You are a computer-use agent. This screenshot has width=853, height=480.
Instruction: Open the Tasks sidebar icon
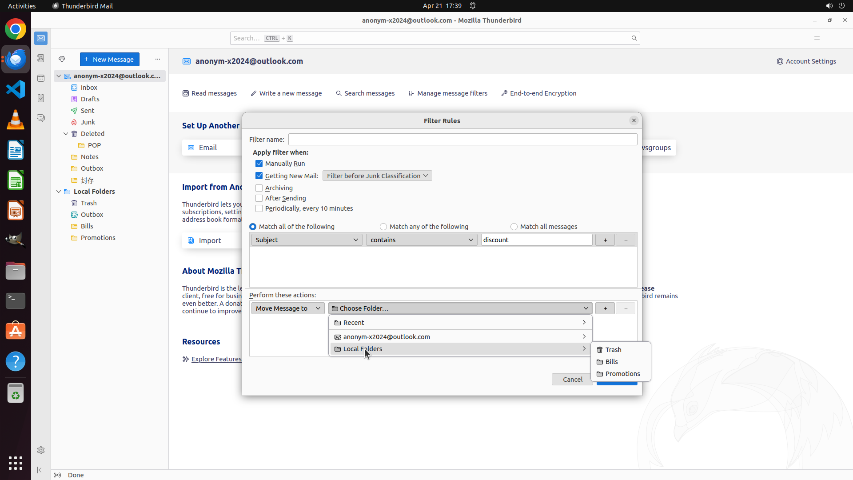pos(41,98)
